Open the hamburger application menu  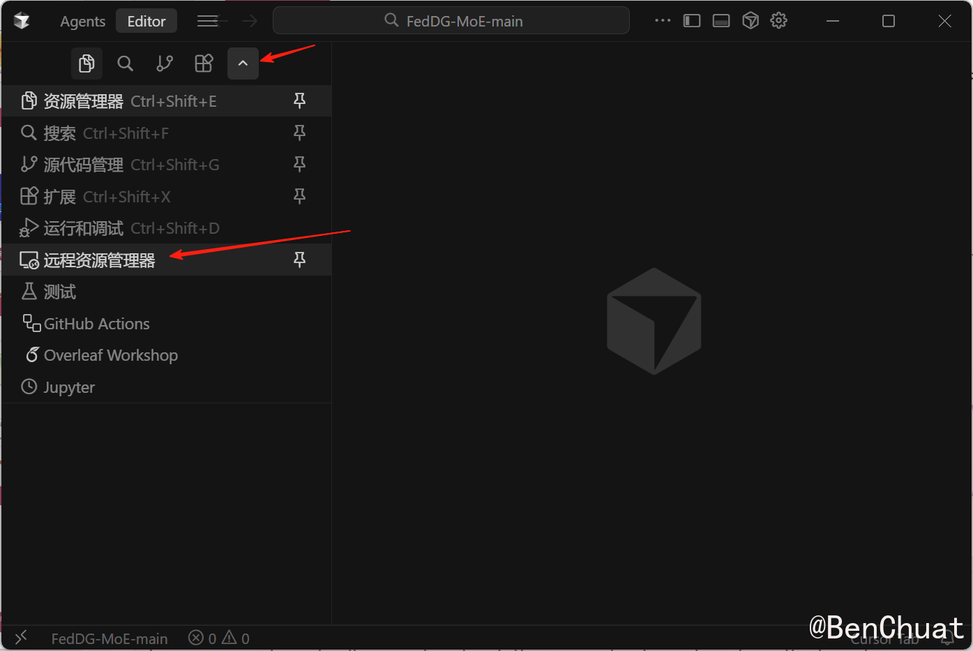click(207, 21)
